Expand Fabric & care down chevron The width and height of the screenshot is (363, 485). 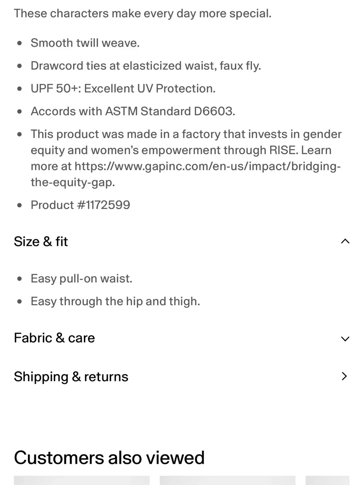click(345, 339)
